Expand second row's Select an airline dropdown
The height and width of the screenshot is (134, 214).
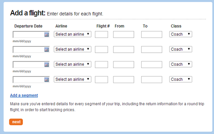point(73,49)
